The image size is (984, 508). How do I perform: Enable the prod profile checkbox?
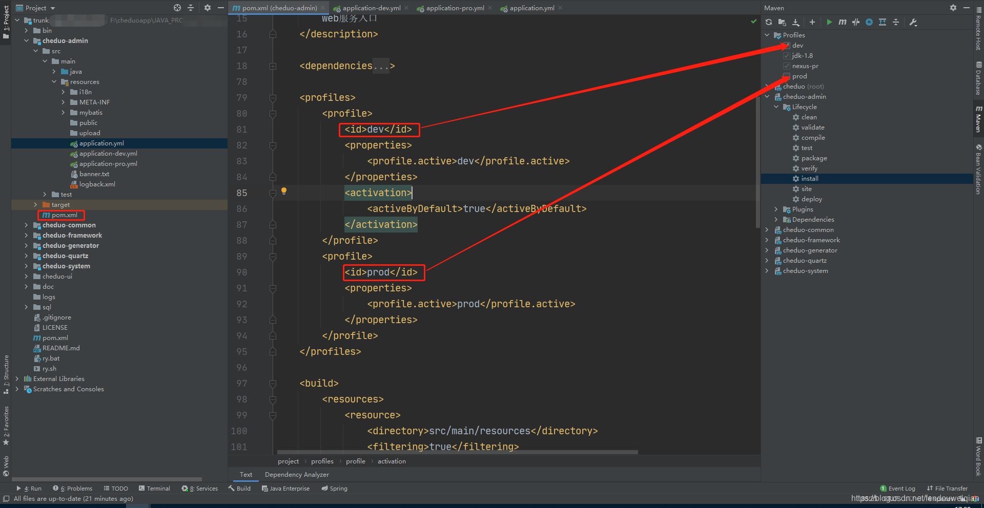[786, 76]
